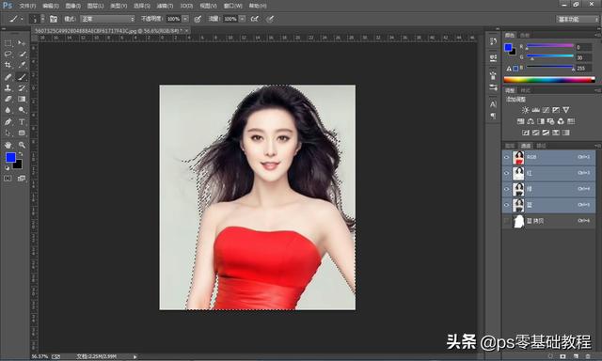The width and height of the screenshot is (602, 361).
Task: Show the Blue copy (蓝 拷贝) channel
Action: [x=506, y=221]
